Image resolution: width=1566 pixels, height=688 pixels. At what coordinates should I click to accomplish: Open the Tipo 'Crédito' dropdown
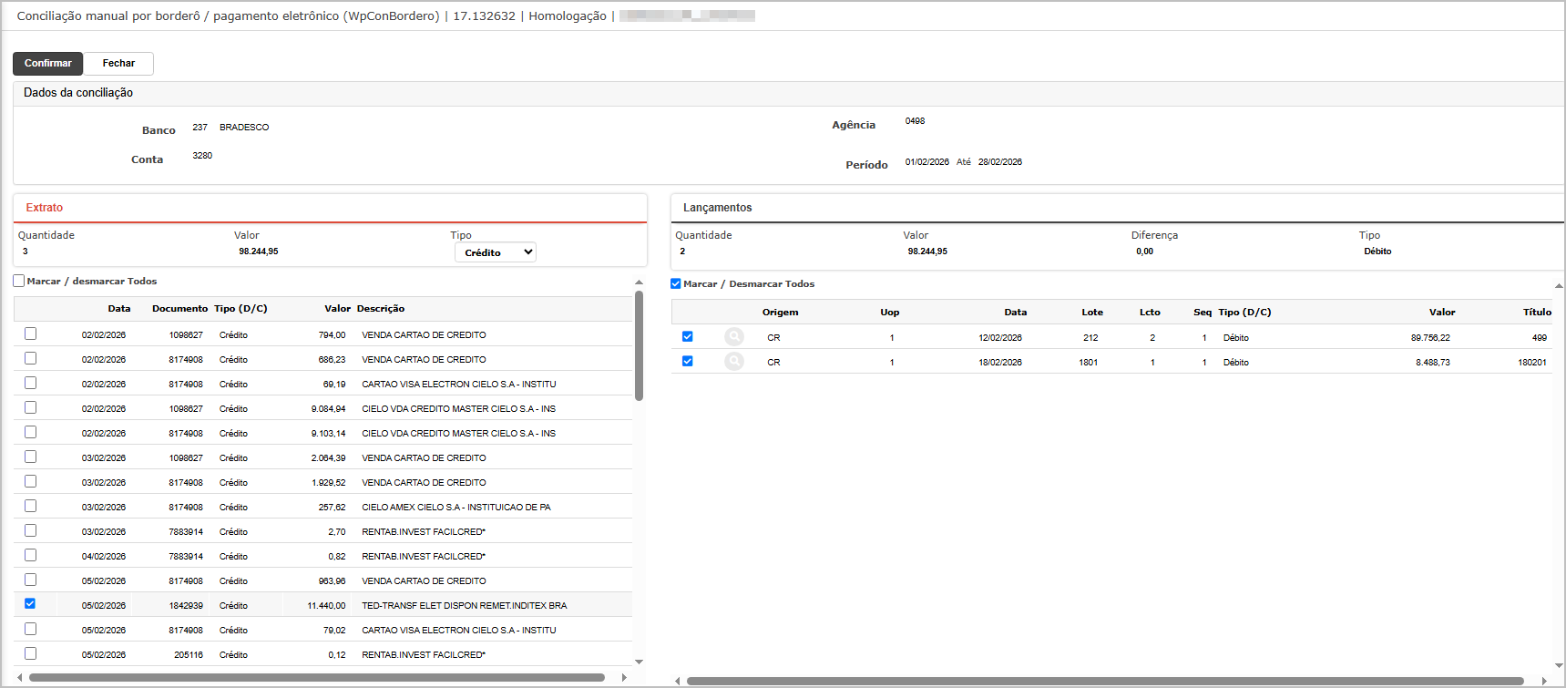point(495,252)
